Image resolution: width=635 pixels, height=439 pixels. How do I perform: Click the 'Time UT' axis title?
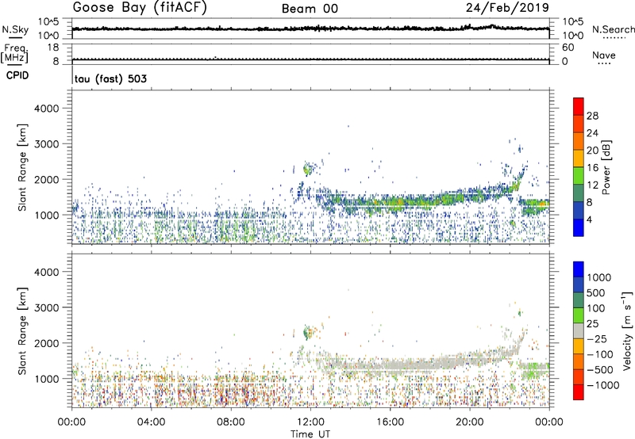(310, 433)
